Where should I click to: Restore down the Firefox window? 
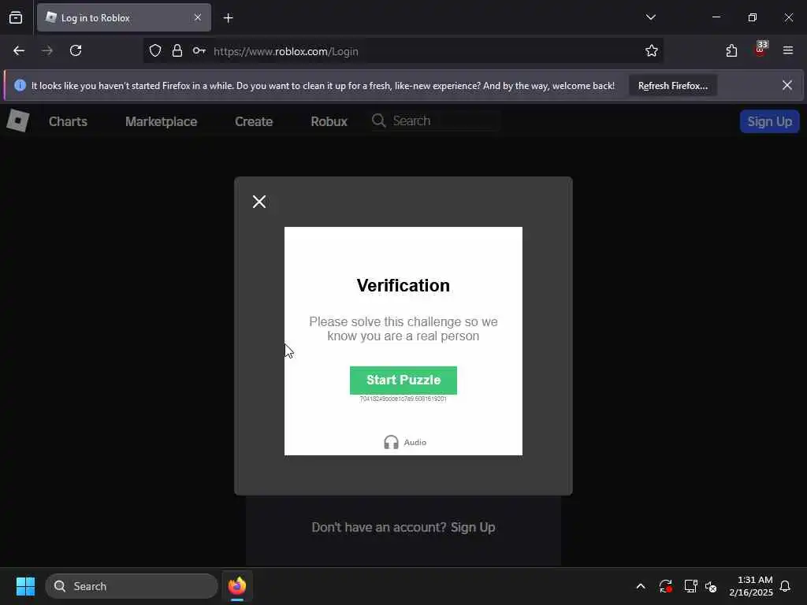pos(753,17)
